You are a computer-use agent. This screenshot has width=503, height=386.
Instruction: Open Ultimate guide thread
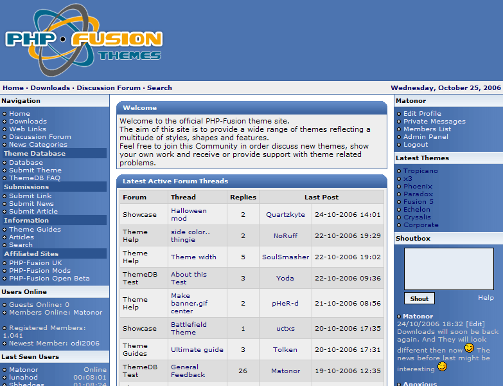click(197, 349)
